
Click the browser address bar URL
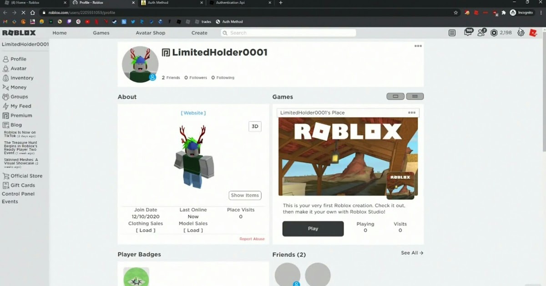(82, 13)
